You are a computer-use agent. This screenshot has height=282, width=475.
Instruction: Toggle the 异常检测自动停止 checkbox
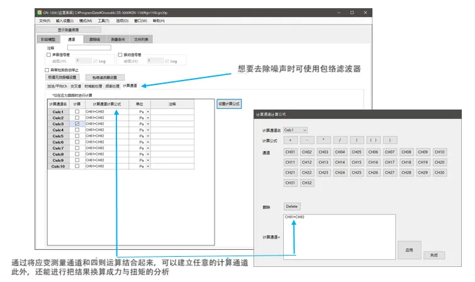coord(47,70)
